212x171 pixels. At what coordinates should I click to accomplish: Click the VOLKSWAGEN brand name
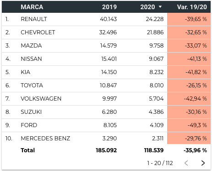point(41,99)
